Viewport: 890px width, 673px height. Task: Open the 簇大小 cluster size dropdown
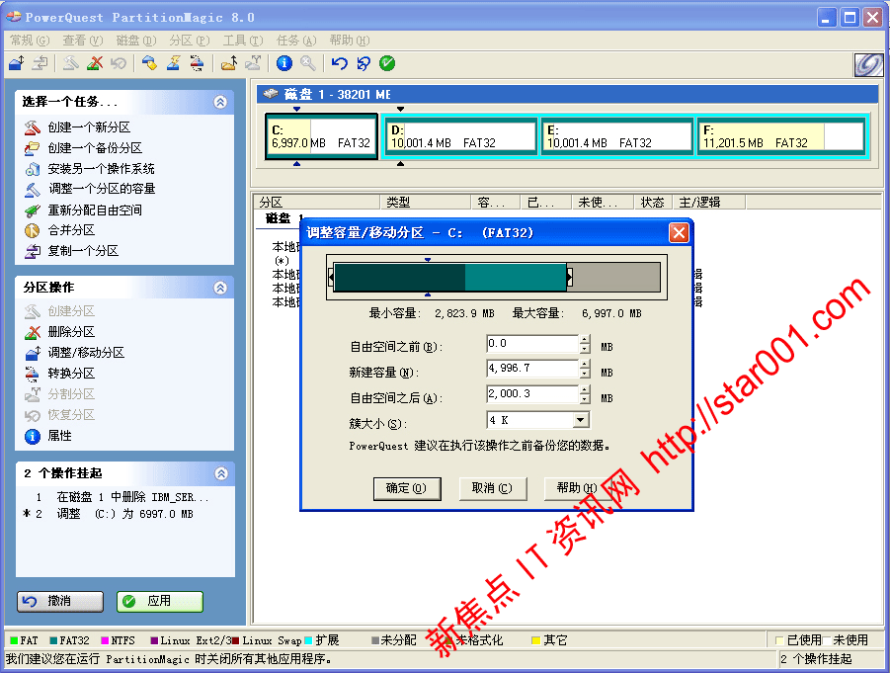(x=580, y=420)
